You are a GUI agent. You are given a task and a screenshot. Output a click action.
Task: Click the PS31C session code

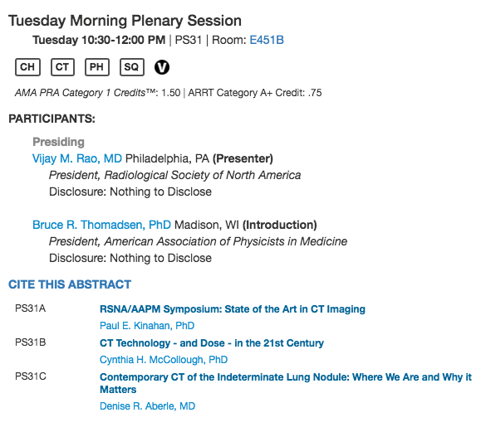pyautogui.click(x=31, y=376)
